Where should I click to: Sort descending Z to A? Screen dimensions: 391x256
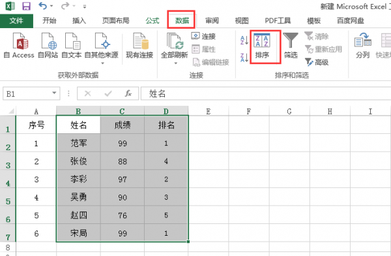click(244, 57)
